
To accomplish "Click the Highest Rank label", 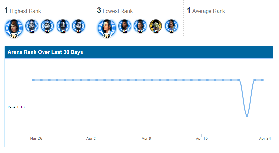I will tap(25, 11).
